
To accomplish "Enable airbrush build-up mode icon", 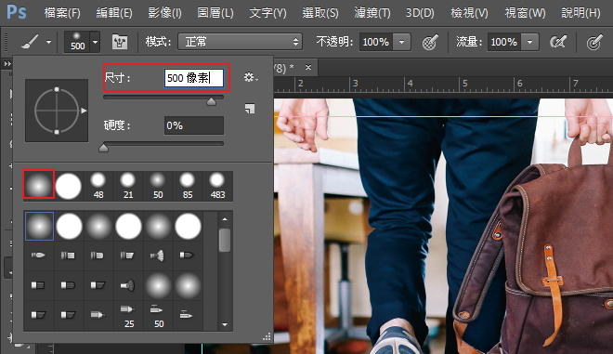I will tap(558, 42).
